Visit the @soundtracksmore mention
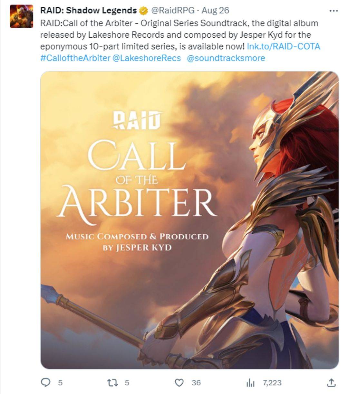 (226, 58)
